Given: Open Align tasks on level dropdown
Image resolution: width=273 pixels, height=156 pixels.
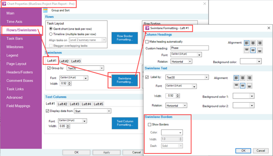Looking at the screenshot, I should 87,40.
